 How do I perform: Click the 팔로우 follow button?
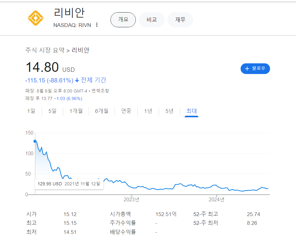pyautogui.click(x=255, y=68)
